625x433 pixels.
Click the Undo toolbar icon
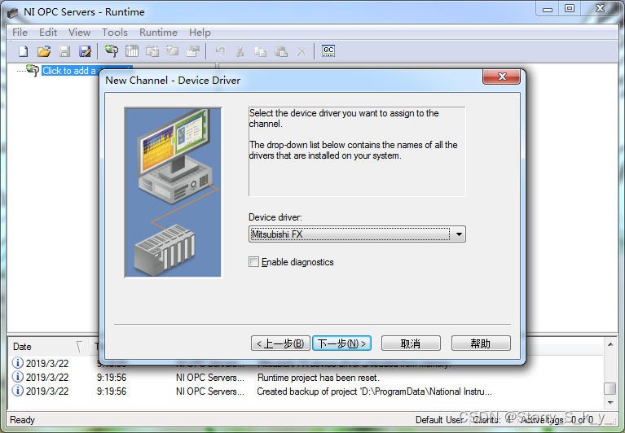tap(220, 51)
